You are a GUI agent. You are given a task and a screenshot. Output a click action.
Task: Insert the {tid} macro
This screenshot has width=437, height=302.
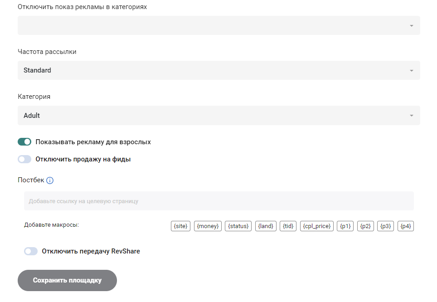coord(287,226)
